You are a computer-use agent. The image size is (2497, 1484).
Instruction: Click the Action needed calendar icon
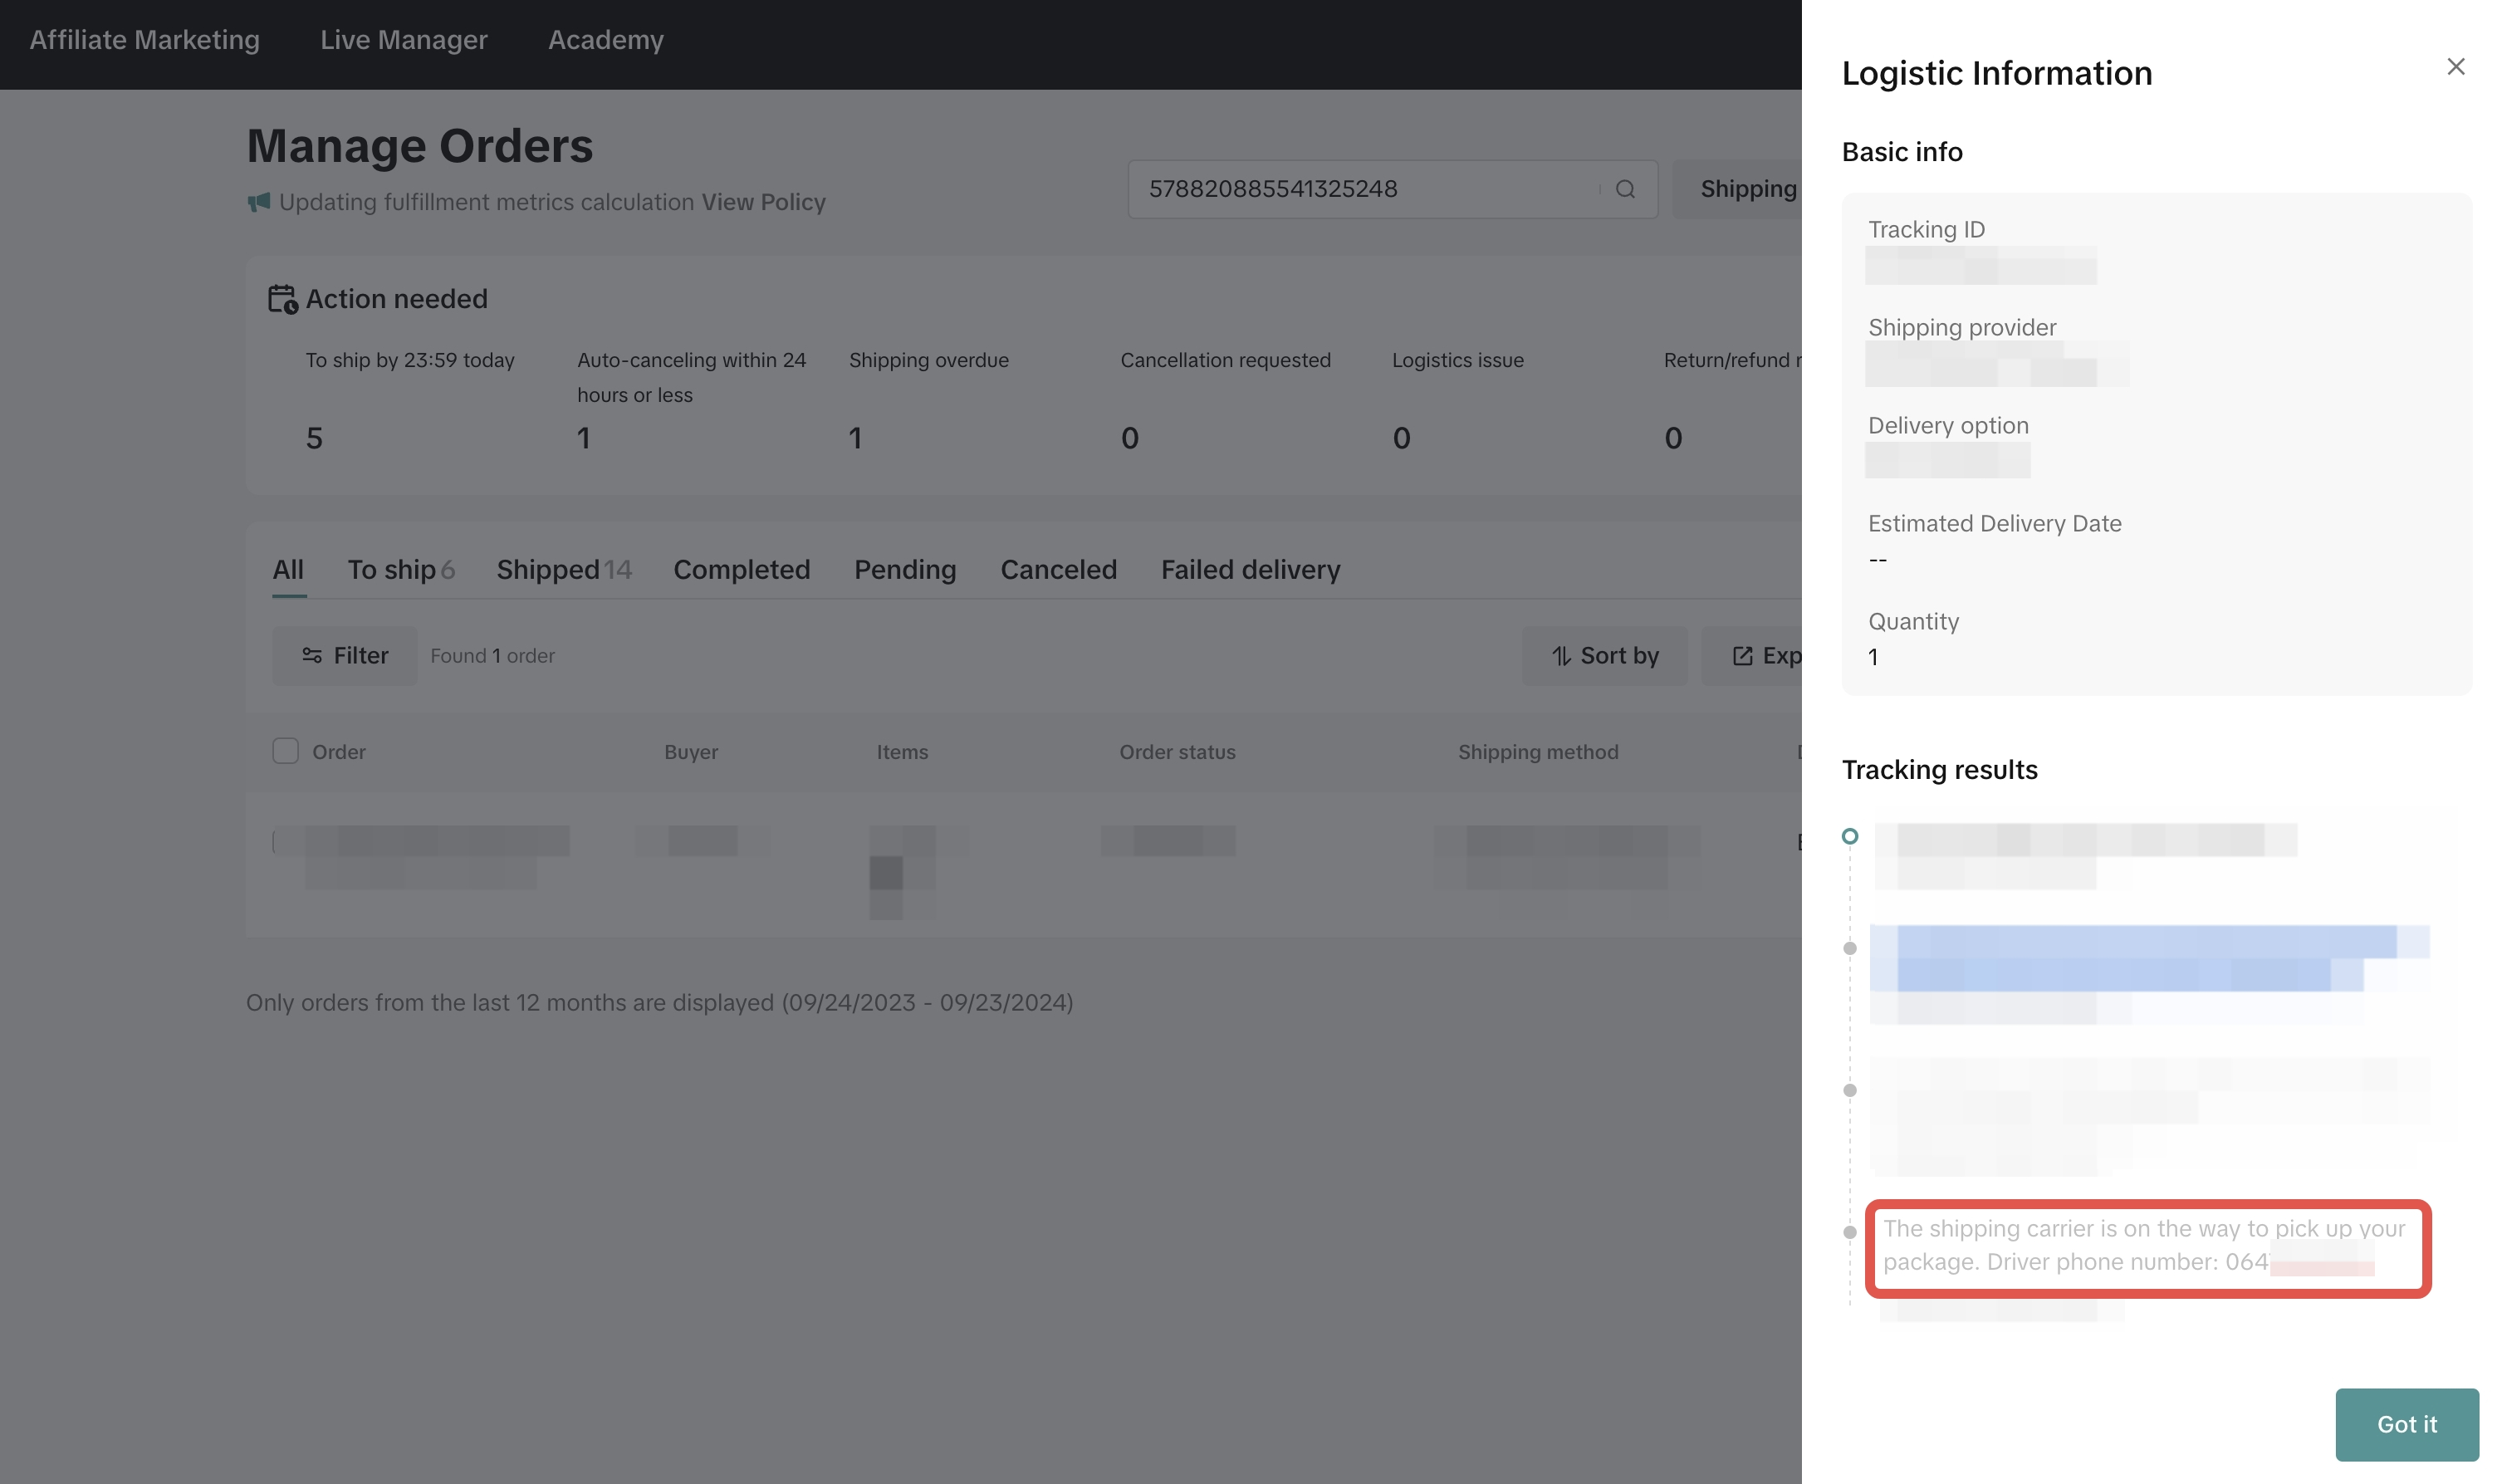pyautogui.click(x=283, y=299)
